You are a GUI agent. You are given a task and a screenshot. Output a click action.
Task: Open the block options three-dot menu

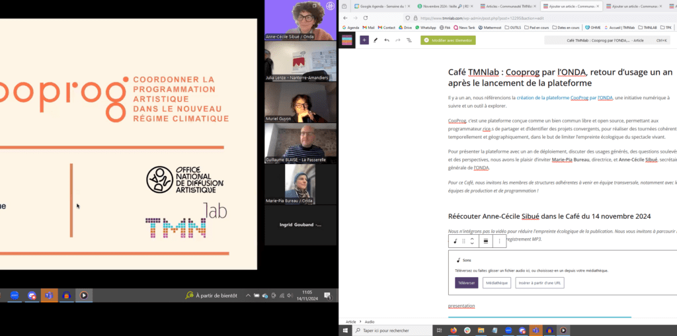pos(500,241)
